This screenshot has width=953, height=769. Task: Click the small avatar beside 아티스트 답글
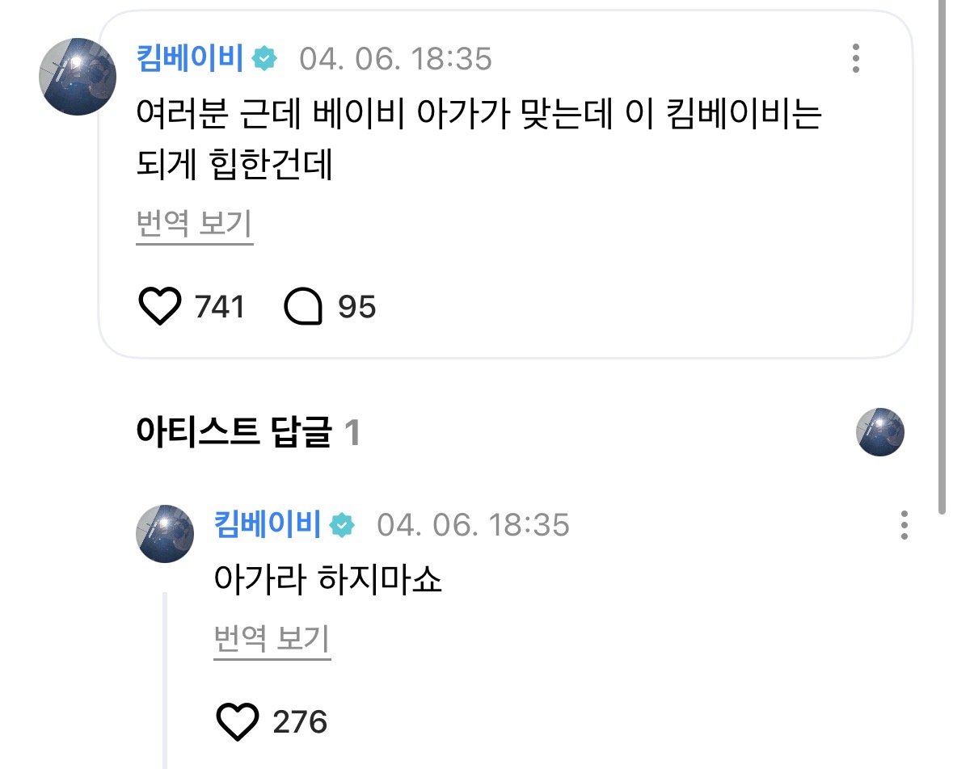click(880, 433)
